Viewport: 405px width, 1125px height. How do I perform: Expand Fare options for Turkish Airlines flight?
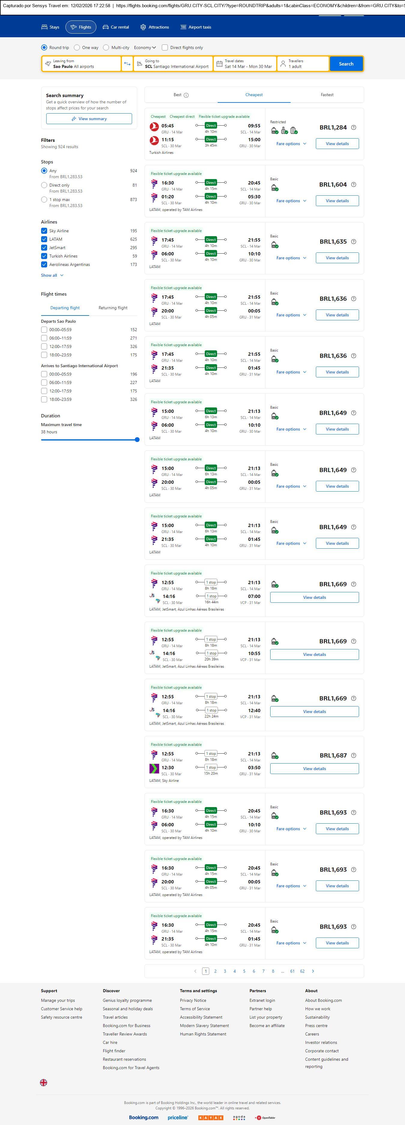click(x=291, y=144)
